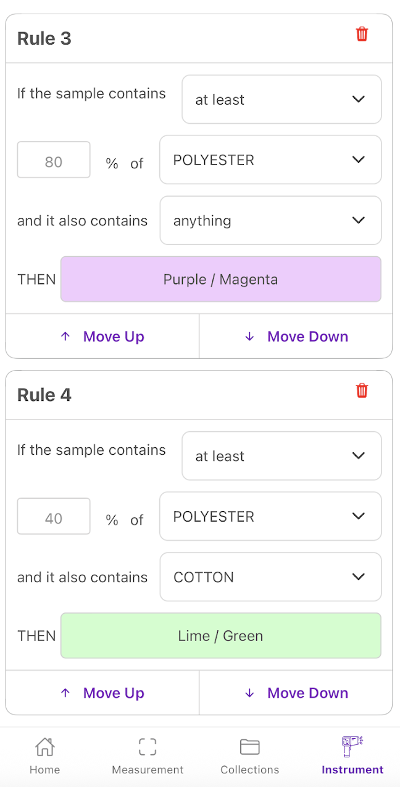Screen dimensions: 400x787
Task: Delete Rule 4 with trash icon
Action: coord(362,391)
